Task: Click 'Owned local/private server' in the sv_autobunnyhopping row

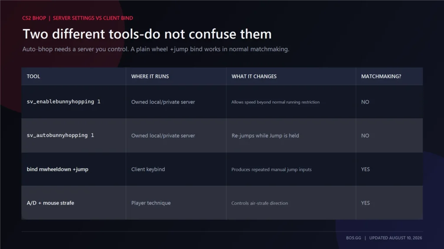Action: tap(163, 135)
